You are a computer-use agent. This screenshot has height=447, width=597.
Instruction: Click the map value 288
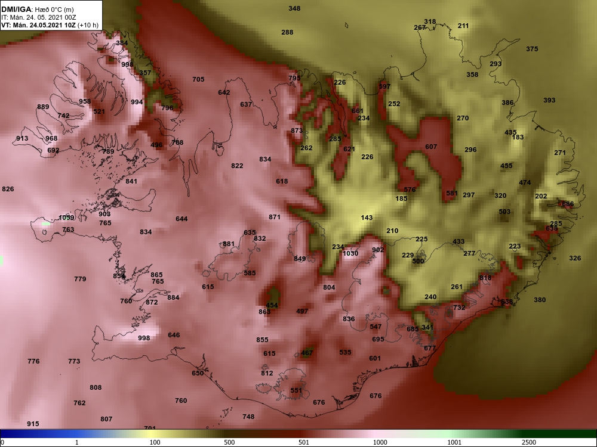(287, 32)
